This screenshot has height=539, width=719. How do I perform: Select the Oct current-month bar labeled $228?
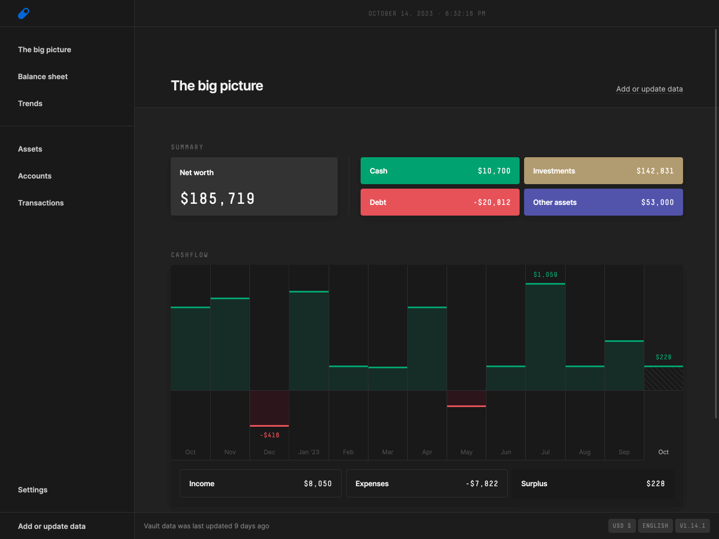coord(663,378)
